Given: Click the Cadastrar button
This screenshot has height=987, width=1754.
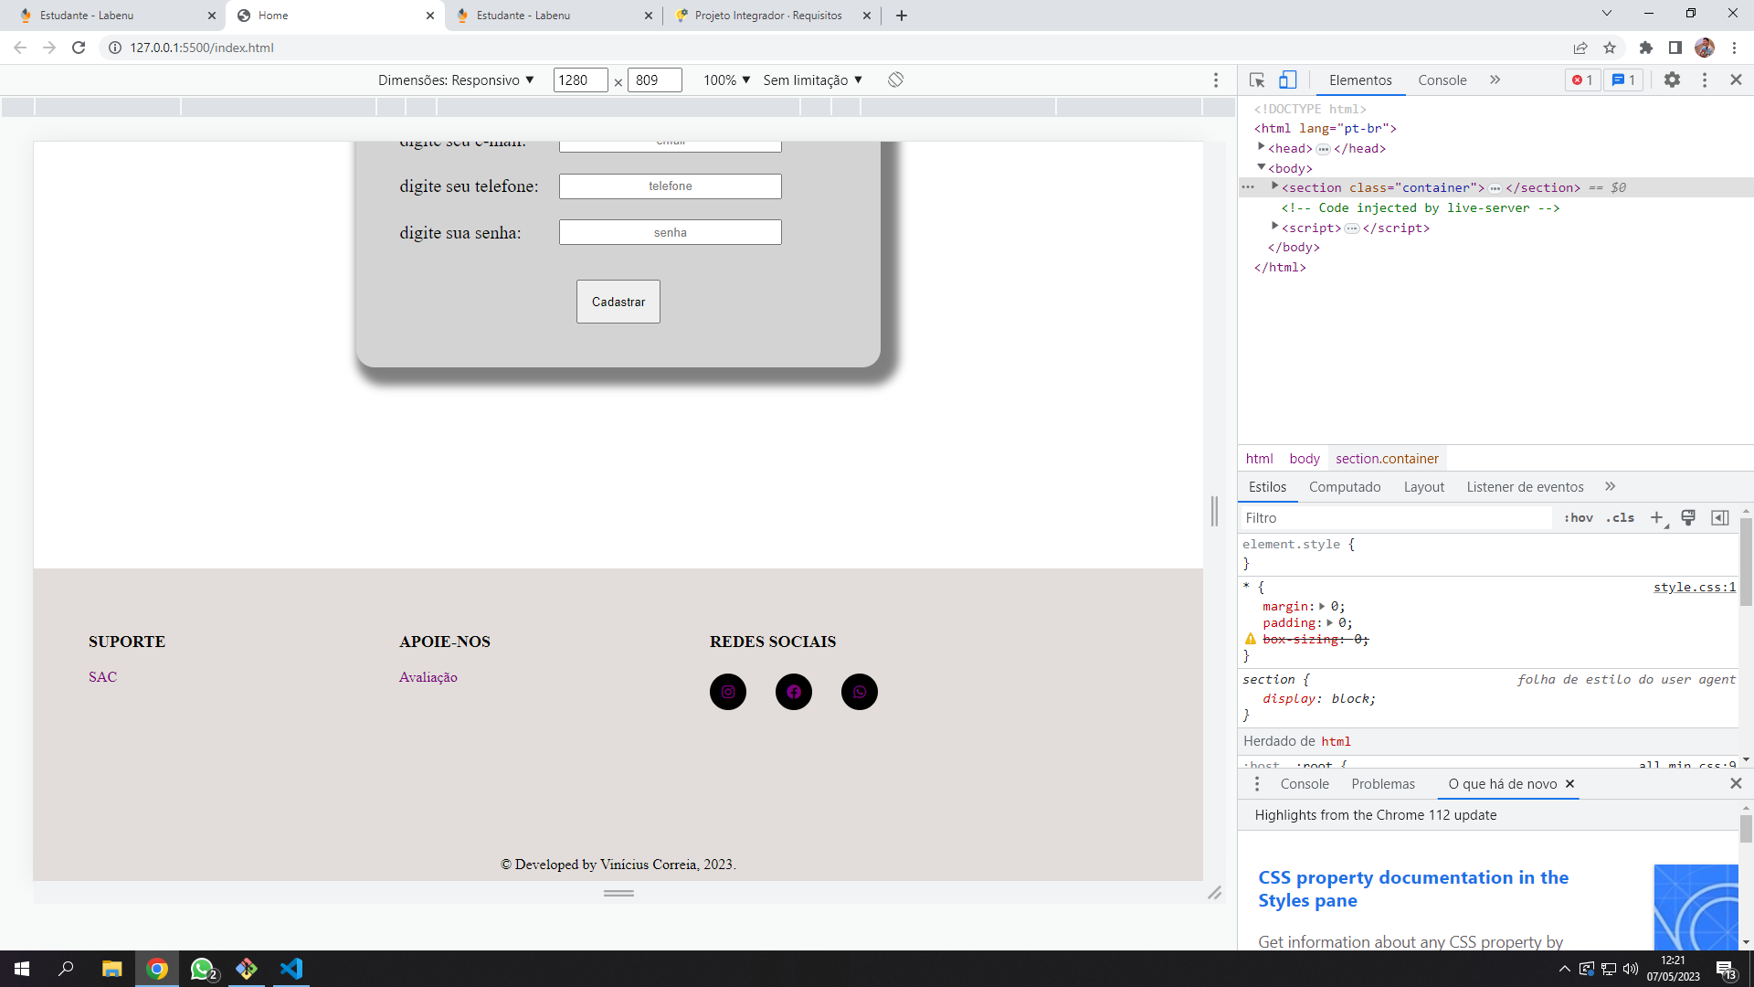Looking at the screenshot, I should [x=618, y=302].
